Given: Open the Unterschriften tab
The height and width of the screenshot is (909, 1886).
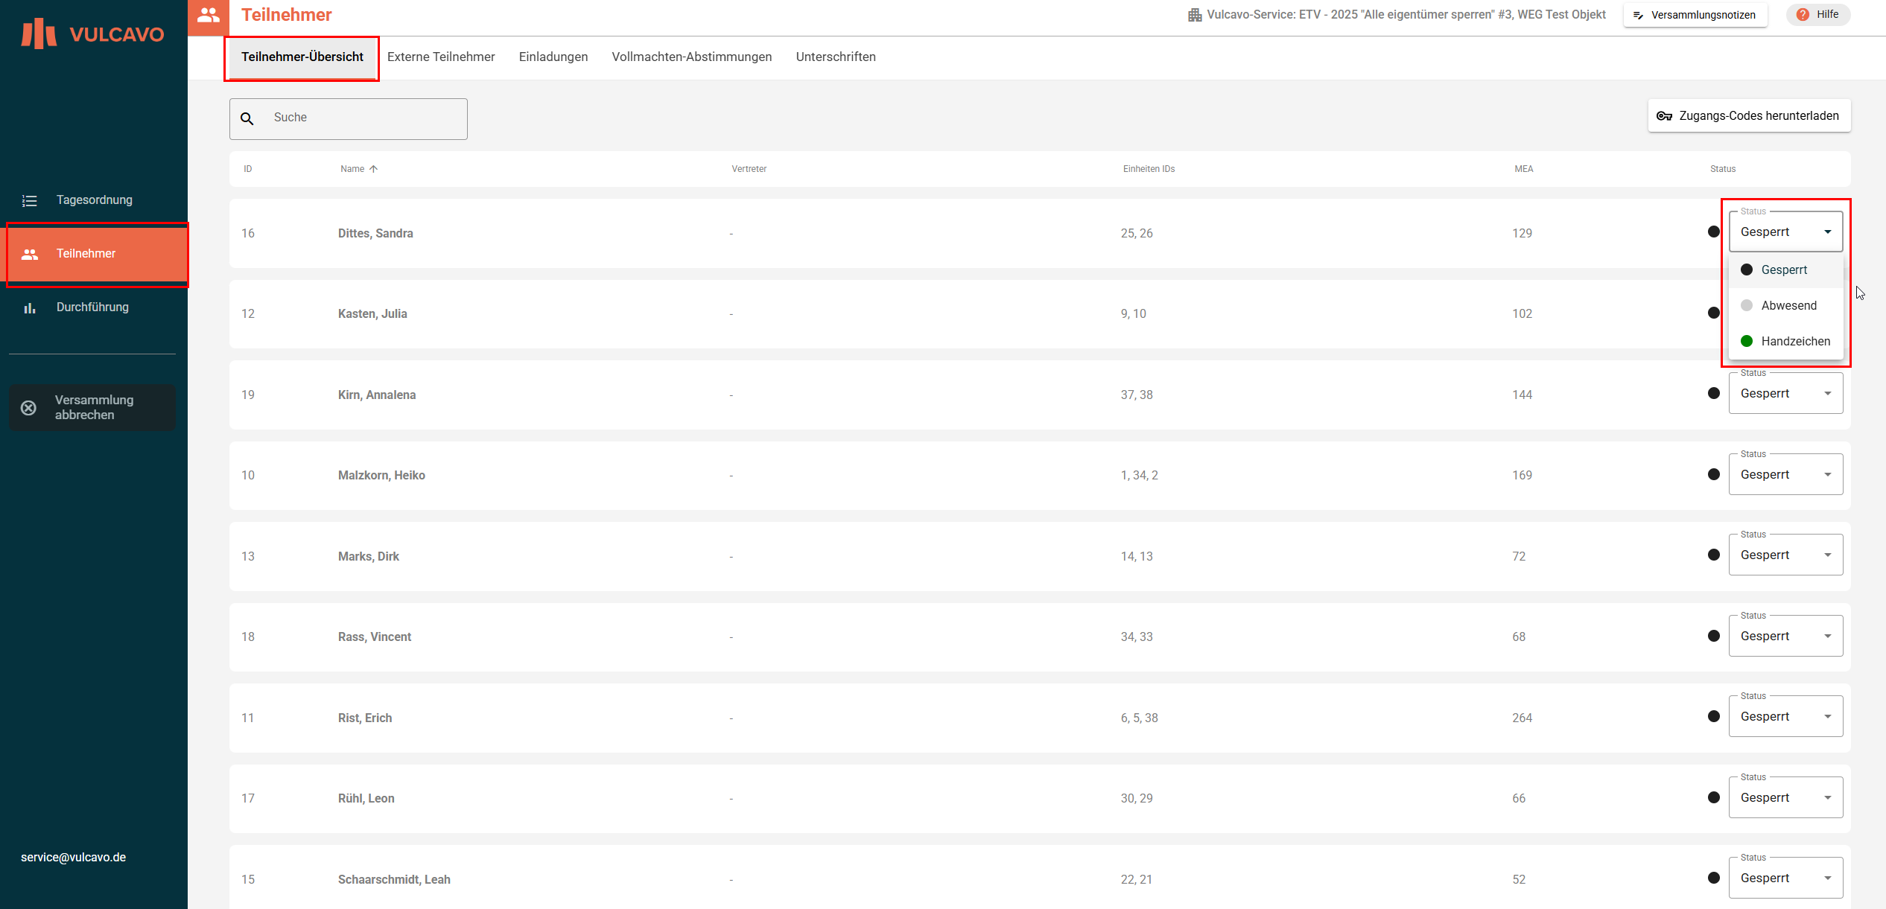Looking at the screenshot, I should [836, 57].
